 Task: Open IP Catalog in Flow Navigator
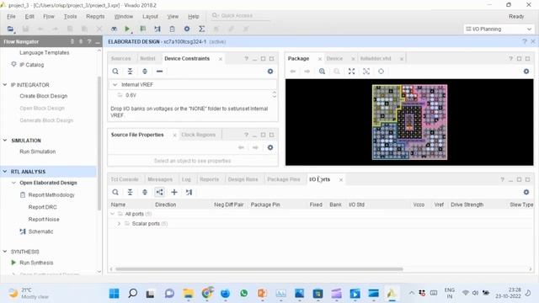32,65
